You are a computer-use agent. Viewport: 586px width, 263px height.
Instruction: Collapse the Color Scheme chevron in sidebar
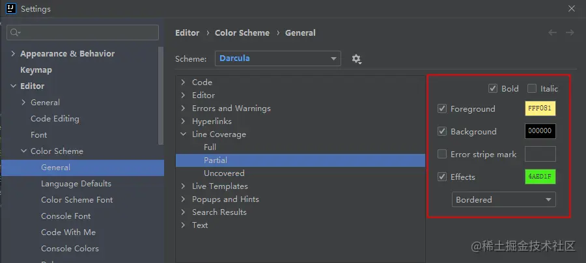23,151
